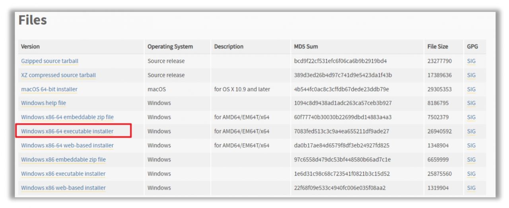Viewport: 509px width, 208px height.
Task: Open the Windows x86 web-based installer link
Action: click(x=63, y=188)
